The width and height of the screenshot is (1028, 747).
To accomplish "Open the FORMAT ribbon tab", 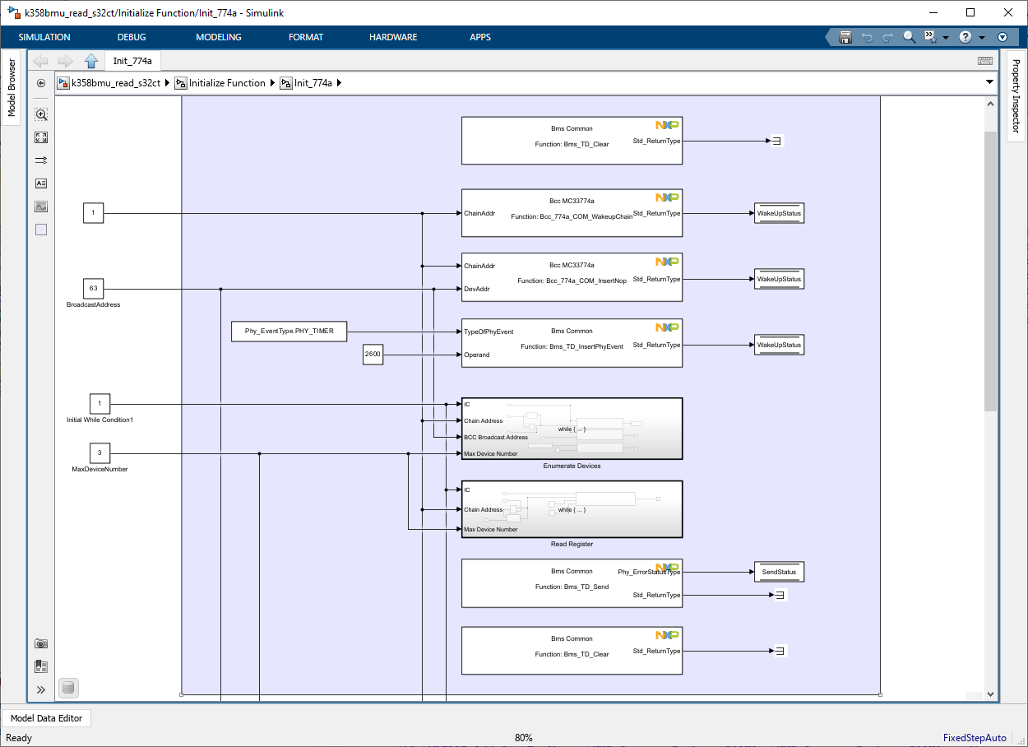I will tap(305, 37).
